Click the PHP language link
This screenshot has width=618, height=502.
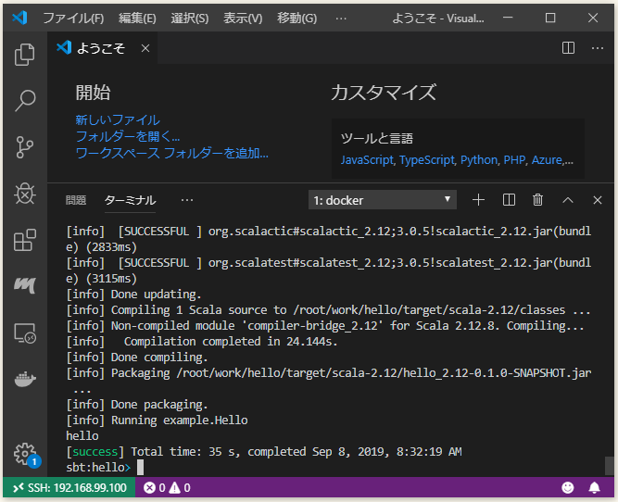point(514,160)
